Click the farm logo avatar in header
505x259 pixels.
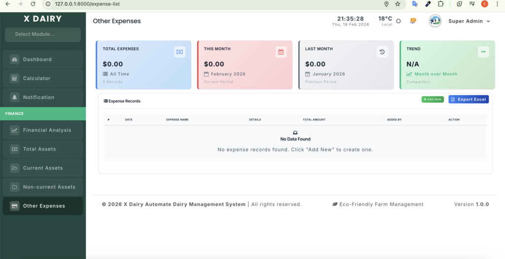pyautogui.click(x=435, y=21)
